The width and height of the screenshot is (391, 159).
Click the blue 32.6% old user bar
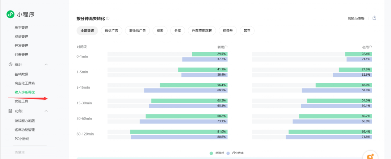[352, 75]
